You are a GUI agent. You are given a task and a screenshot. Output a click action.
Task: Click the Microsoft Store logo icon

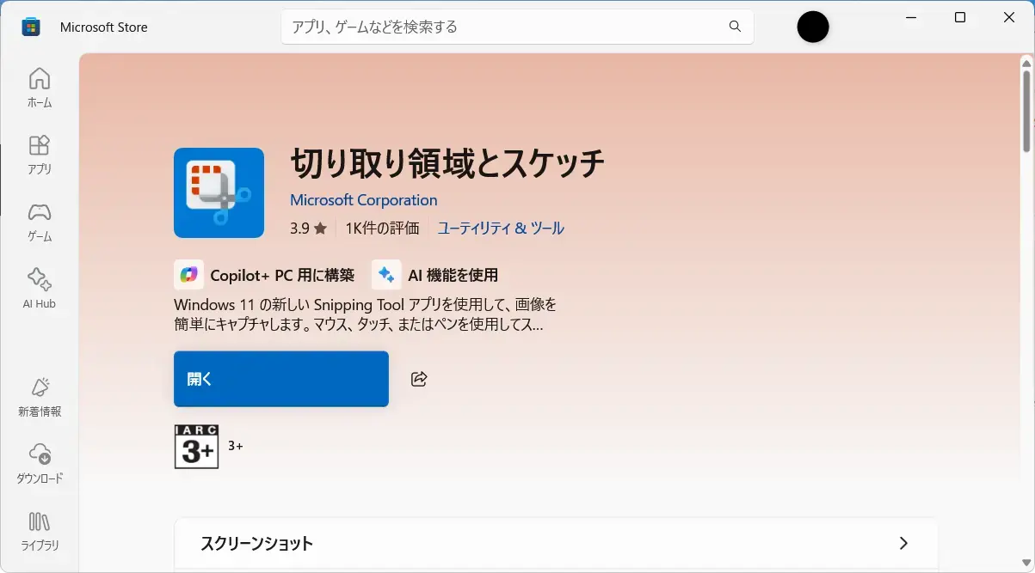click(x=31, y=27)
